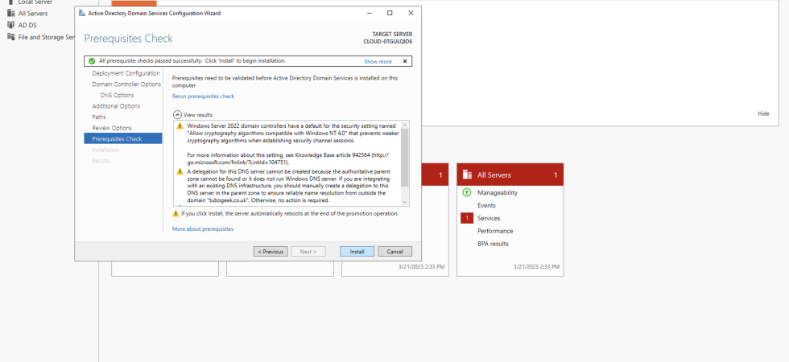Click warning icon beside reboot notice
The image size is (789, 362).
pos(176,214)
